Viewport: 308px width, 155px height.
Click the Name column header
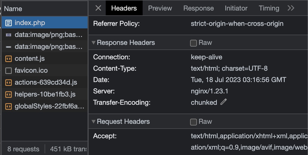coord(13,9)
